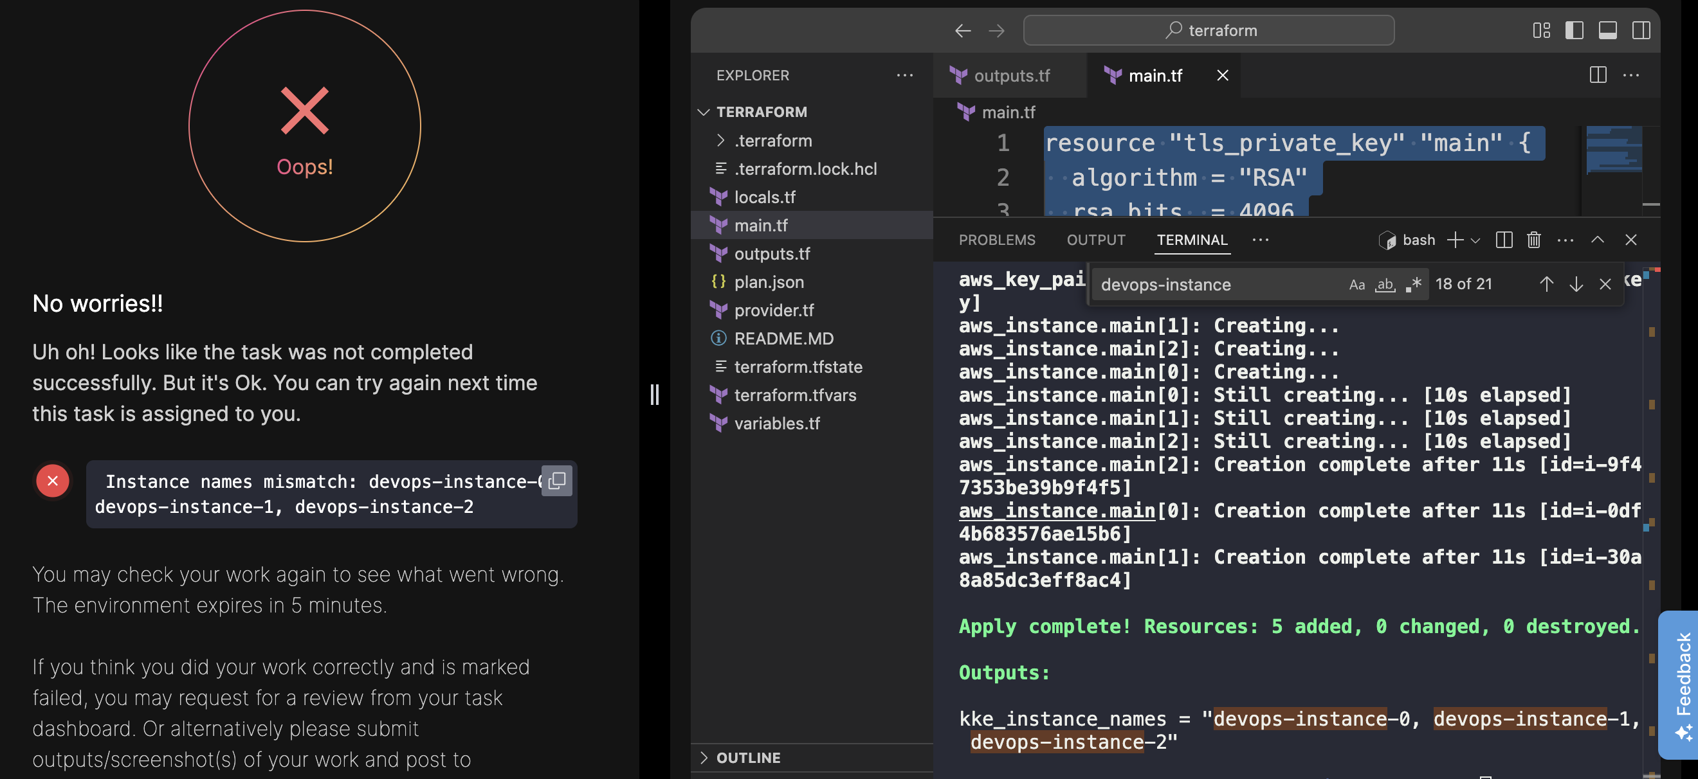Click the terraform command center search box

(x=1209, y=30)
